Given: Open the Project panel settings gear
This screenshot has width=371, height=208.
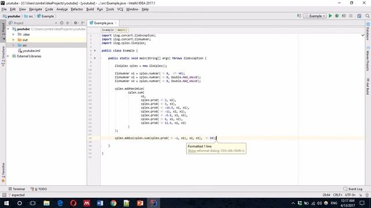Looking at the screenshot, I should click(x=75, y=23).
